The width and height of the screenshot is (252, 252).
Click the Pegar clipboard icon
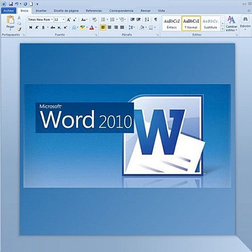[10, 20]
